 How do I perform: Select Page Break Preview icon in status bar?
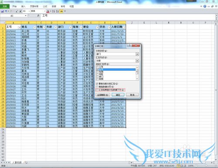(185, 166)
